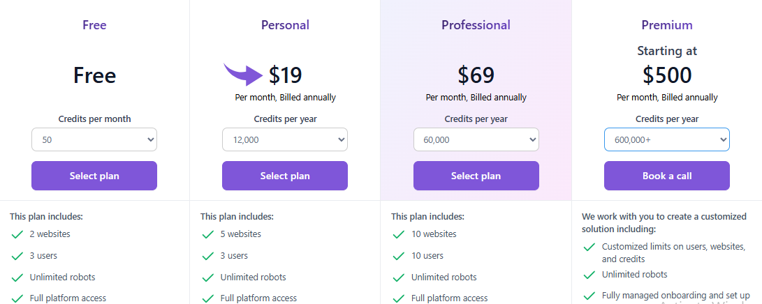Click checkmark next to 'Customized limits on users'
762x304 pixels.
point(589,247)
